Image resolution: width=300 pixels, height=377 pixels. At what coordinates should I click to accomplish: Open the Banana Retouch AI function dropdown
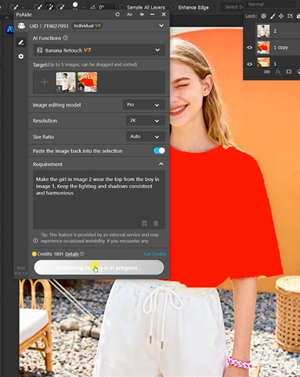(99, 50)
